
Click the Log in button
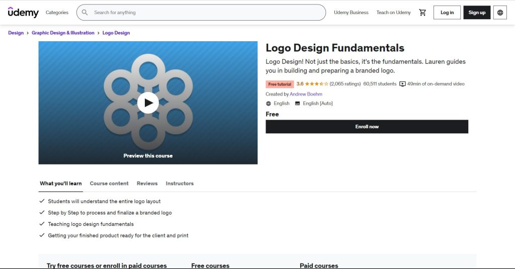[x=447, y=13]
